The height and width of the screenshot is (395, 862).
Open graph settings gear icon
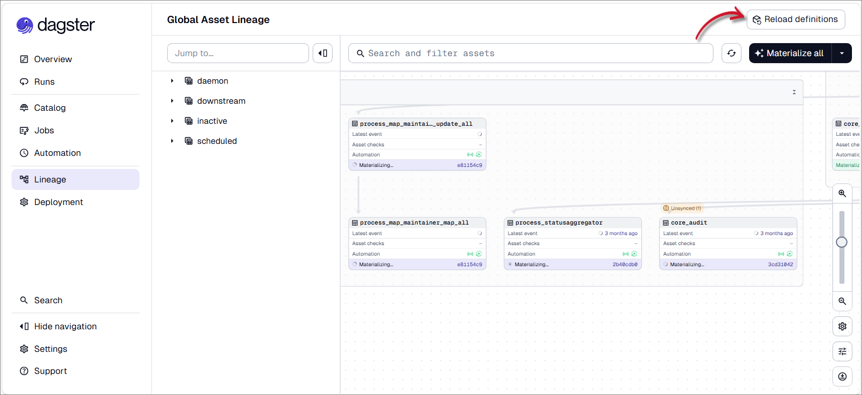pyautogui.click(x=842, y=326)
